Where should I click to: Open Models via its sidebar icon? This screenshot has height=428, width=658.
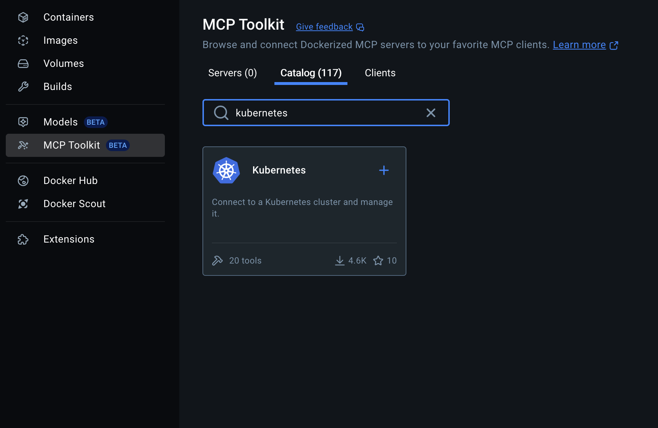[x=23, y=122]
